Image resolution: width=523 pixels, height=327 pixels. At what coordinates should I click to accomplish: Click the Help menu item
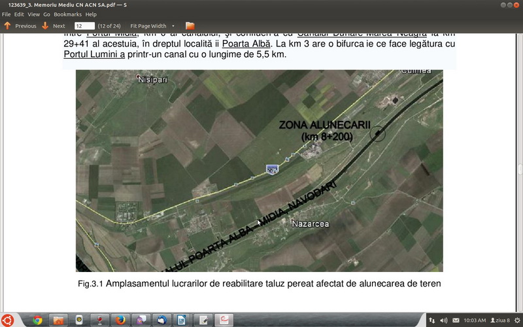click(x=91, y=14)
